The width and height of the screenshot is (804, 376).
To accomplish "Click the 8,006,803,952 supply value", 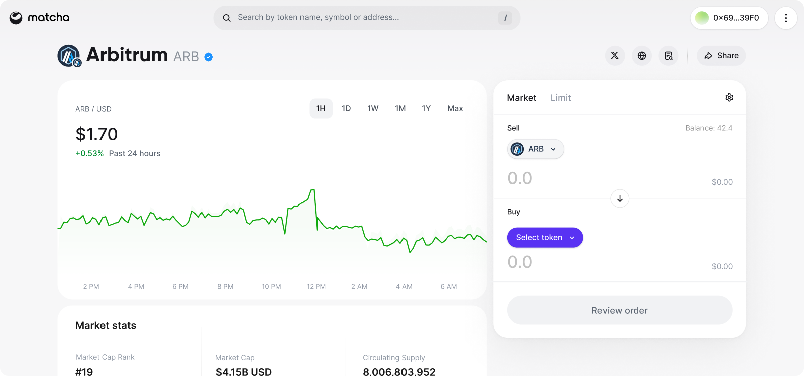I will (x=399, y=372).
